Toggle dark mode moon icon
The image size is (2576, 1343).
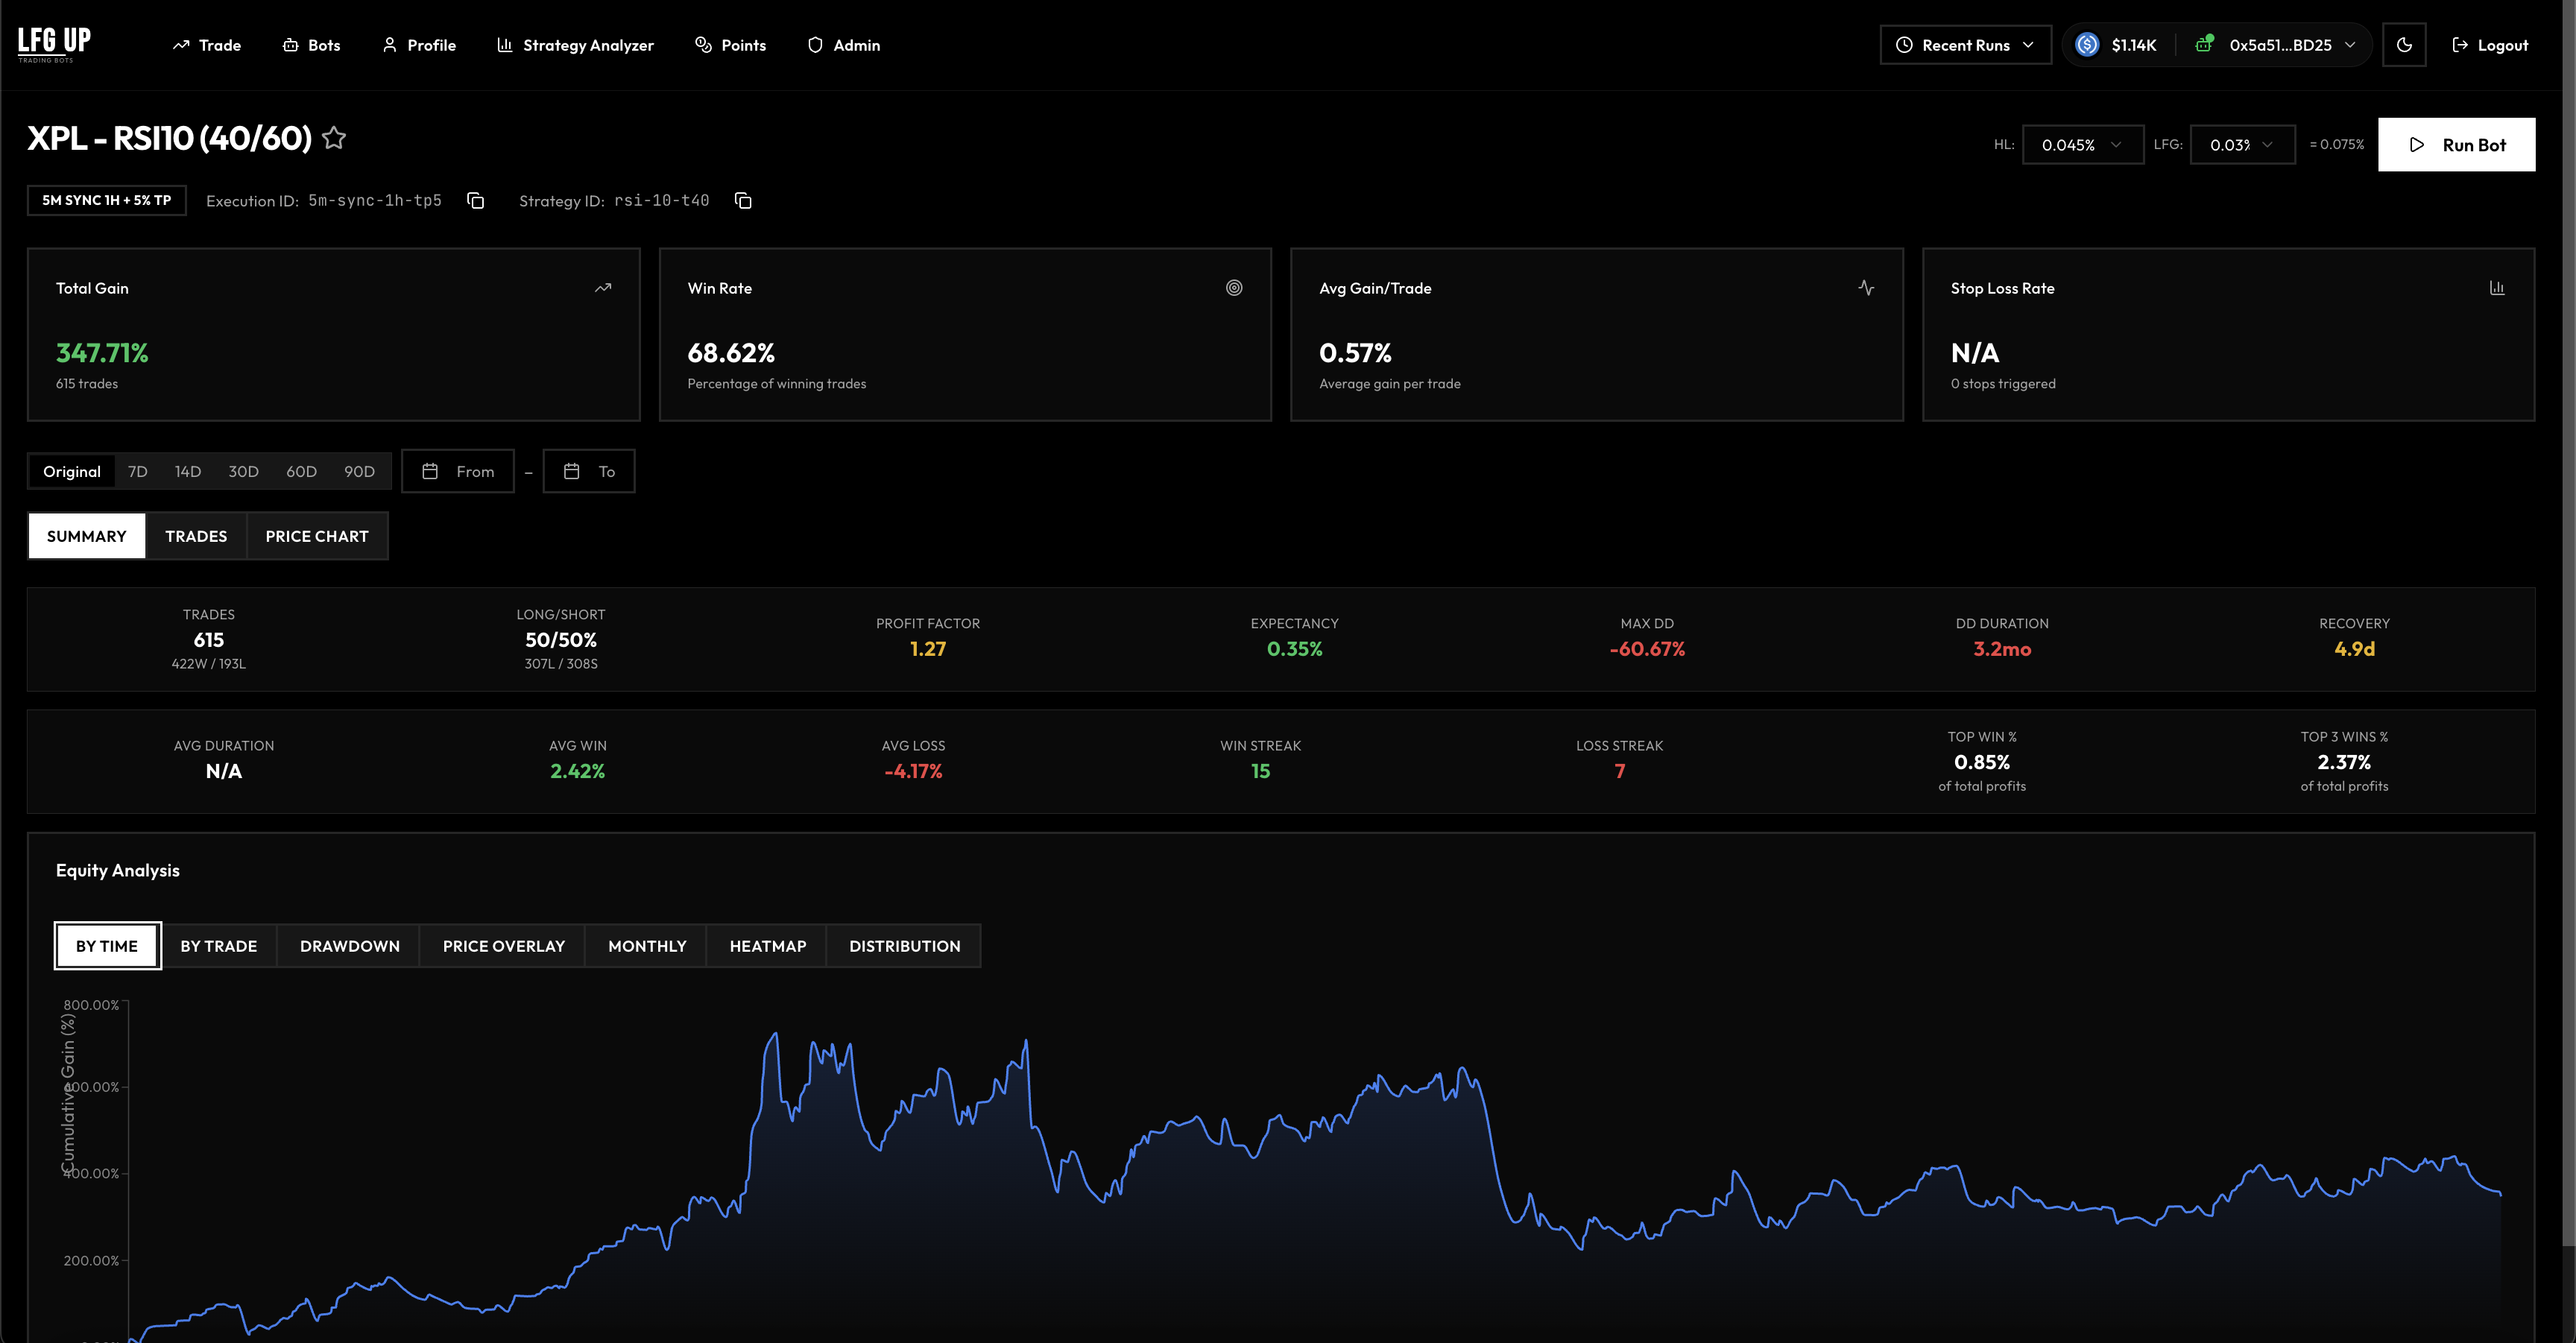click(2404, 45)
